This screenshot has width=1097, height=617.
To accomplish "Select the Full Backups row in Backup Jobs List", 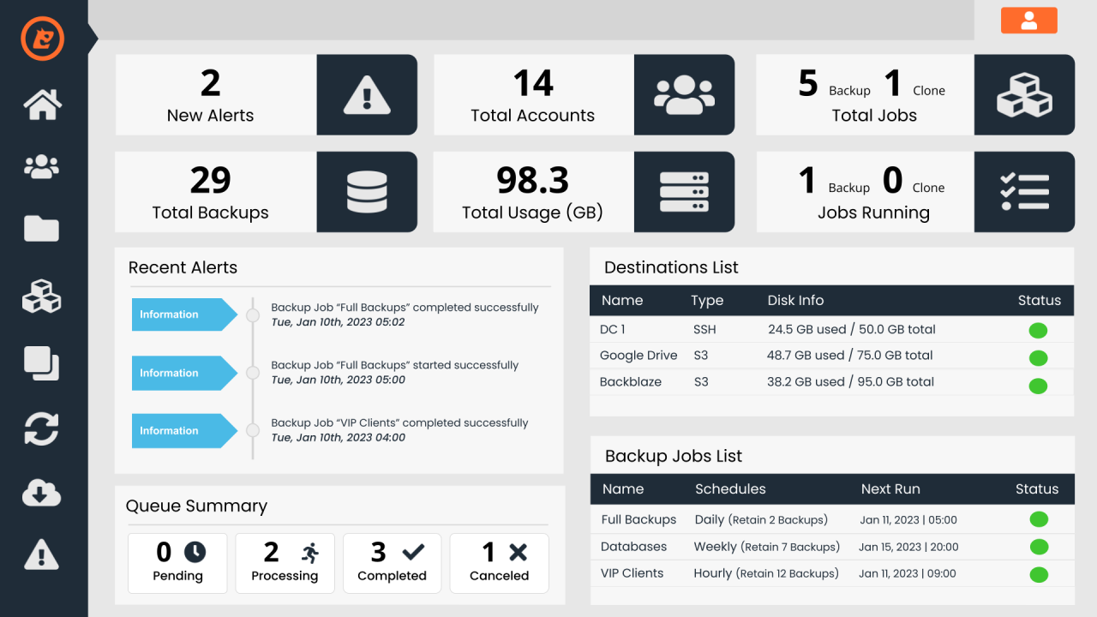I will click(x=771, y=519).
